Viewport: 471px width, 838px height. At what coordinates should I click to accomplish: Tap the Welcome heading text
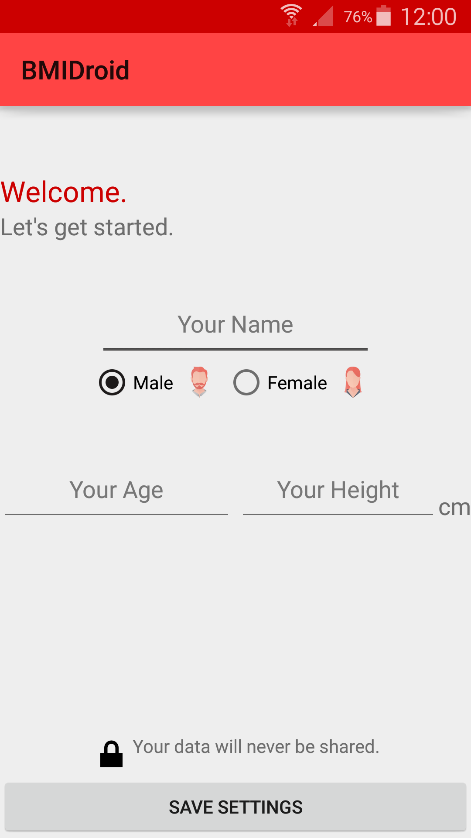(x=64, y=192)
